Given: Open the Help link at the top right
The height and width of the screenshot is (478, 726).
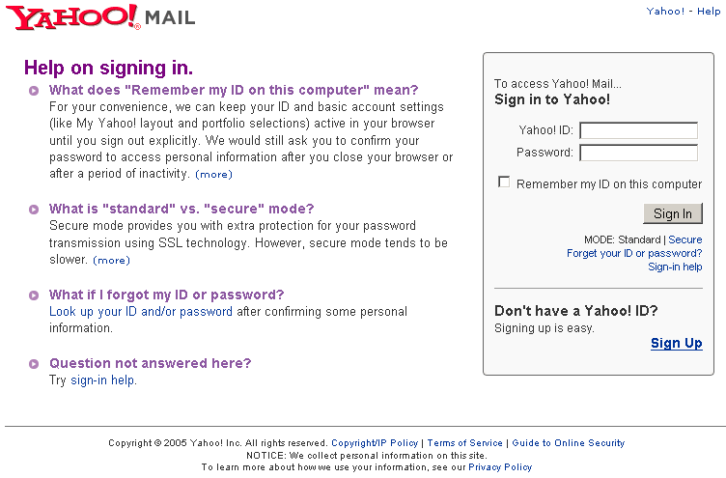Looking at the screenshot, I should [x=709, y=12].
